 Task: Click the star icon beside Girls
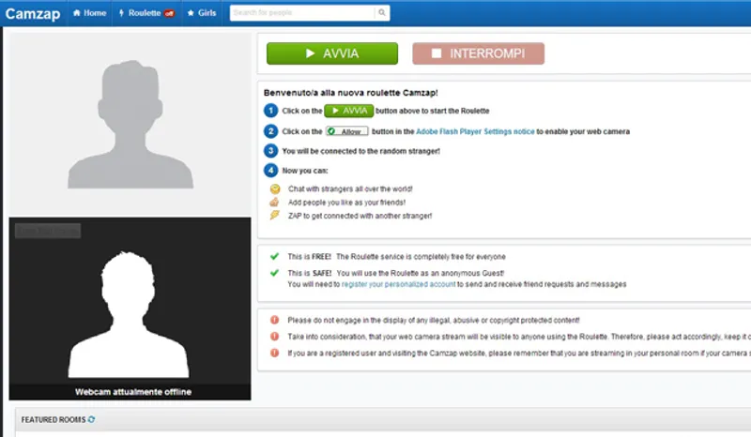click(x=191, y=13)
